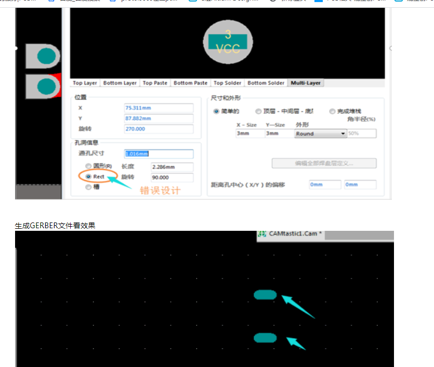
Task: Select the 槽 slot hole option
Action: pyautogui.click(x=88, y=187)
